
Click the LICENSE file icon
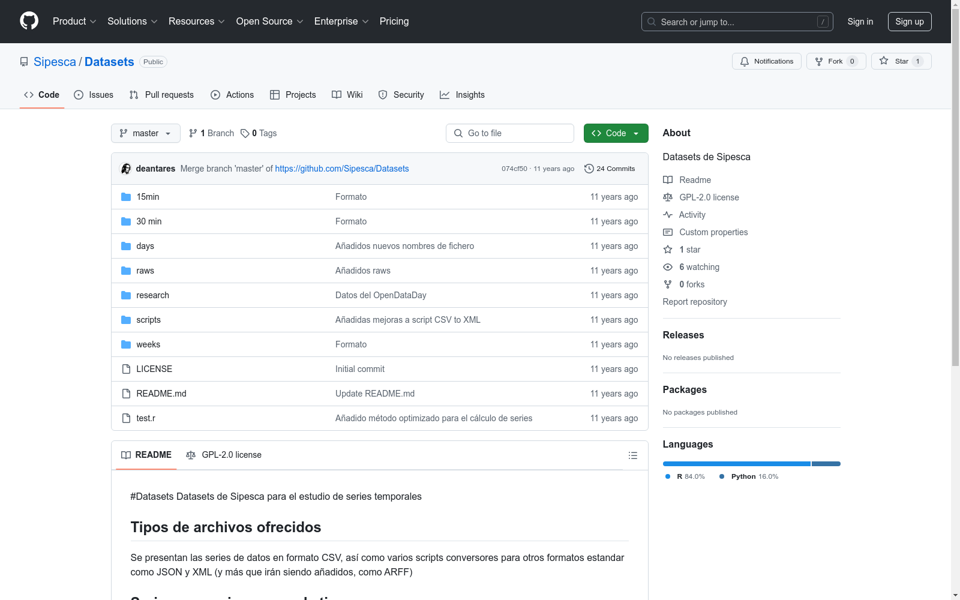point(126,369)
